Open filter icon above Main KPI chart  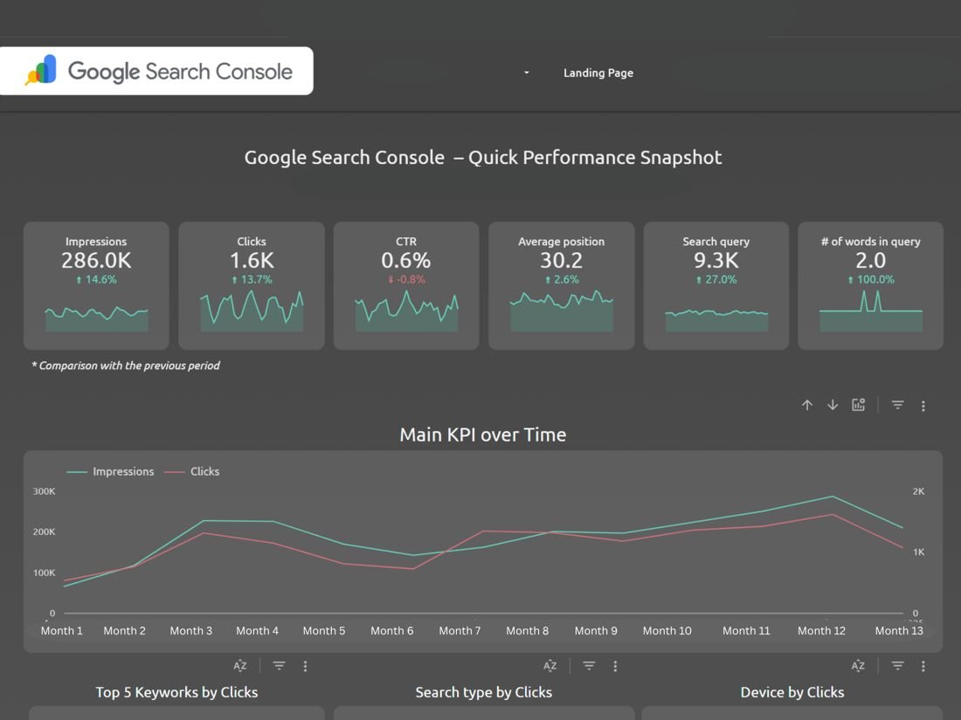[x=897, y=405]
